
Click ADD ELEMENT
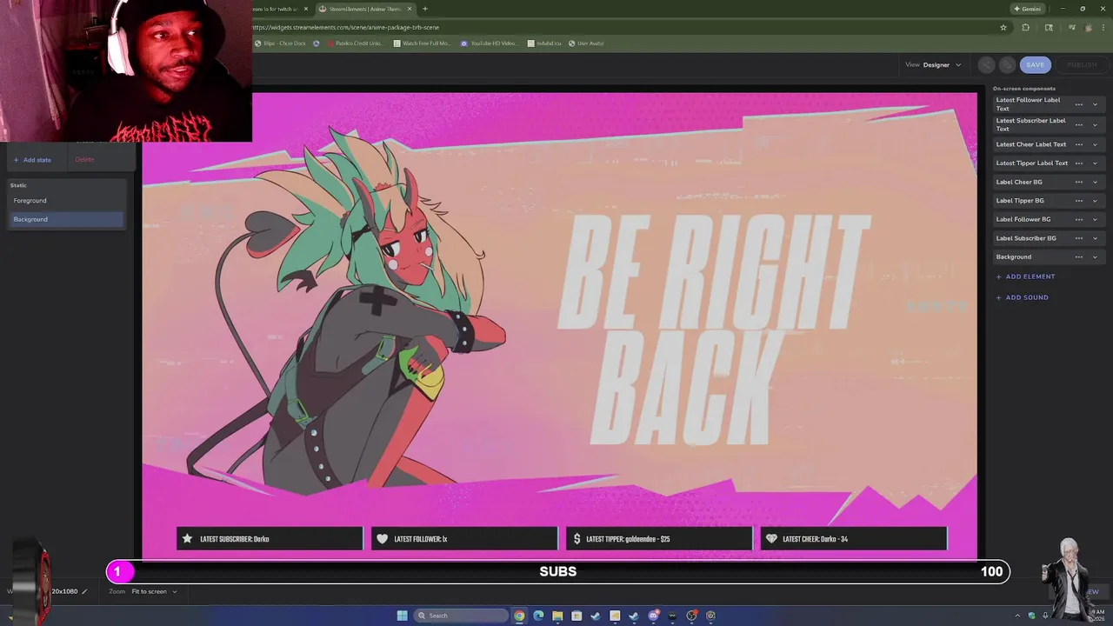pyautogui.click(x=1025, y=276)
